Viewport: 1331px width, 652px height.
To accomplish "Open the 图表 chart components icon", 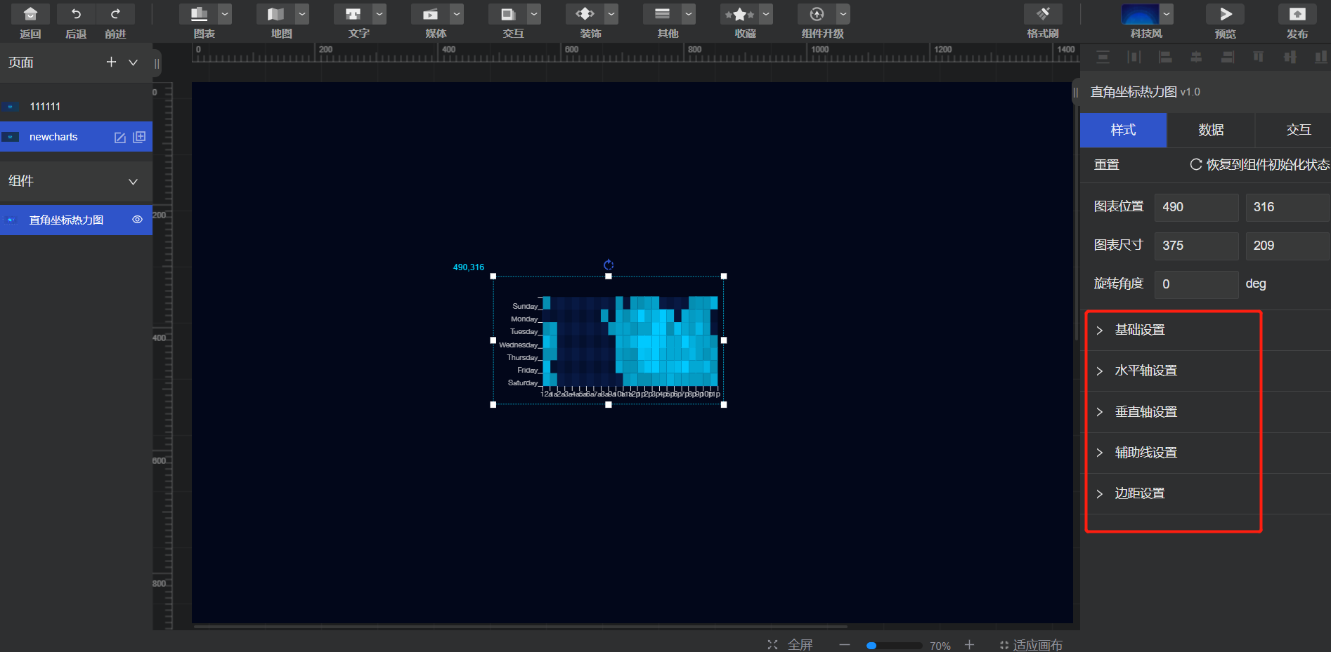I will pyautogui.click(x=199, y=14).
